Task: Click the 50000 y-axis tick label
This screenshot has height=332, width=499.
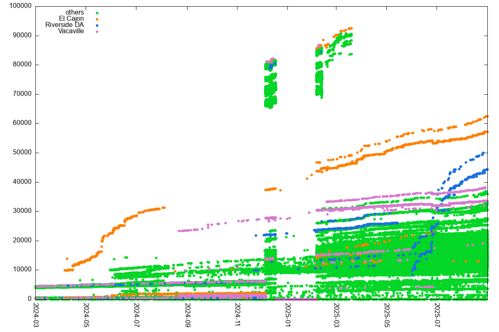Action: pyautogui.click(x=21, y=153)
